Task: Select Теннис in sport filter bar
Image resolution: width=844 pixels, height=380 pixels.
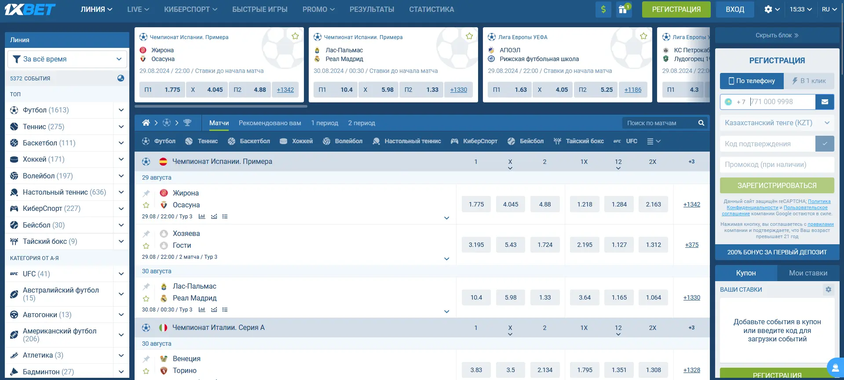Action: 201,141
